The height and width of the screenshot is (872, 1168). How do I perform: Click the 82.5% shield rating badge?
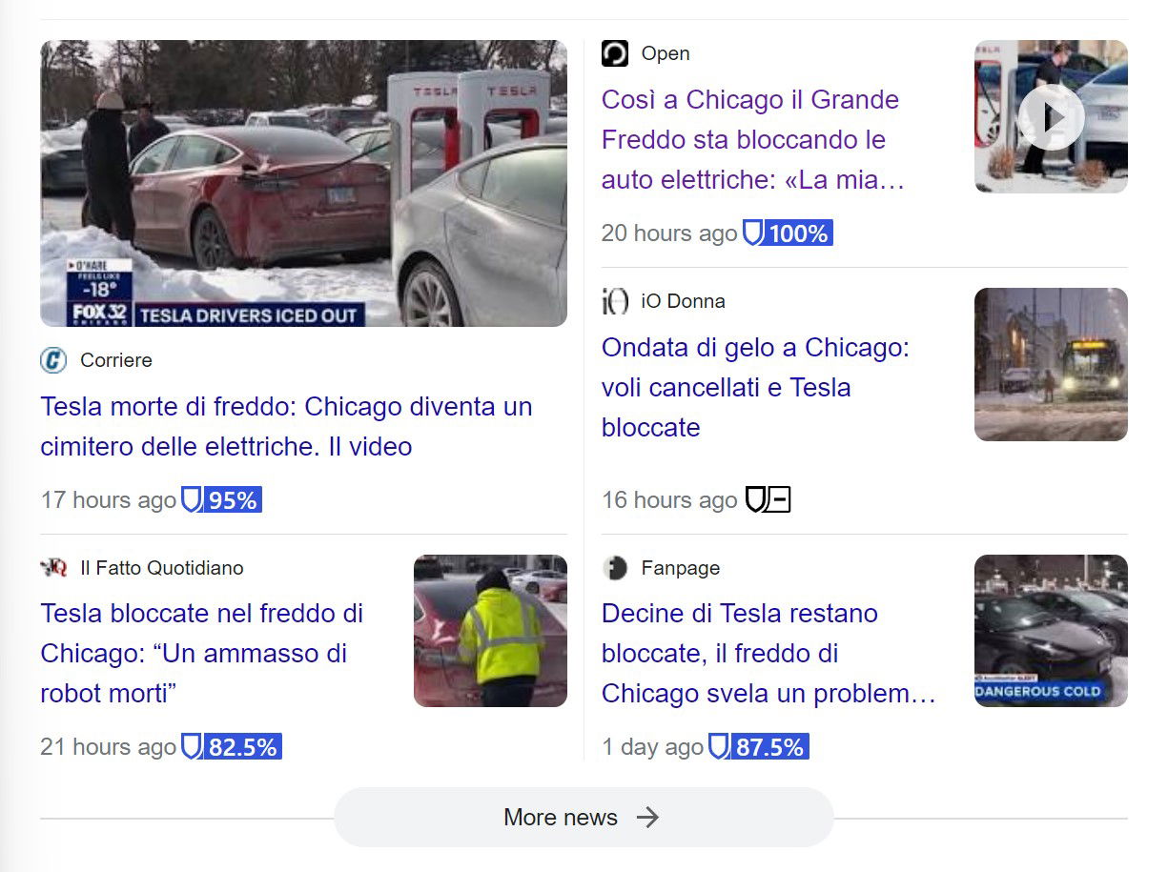pos(232,747)
